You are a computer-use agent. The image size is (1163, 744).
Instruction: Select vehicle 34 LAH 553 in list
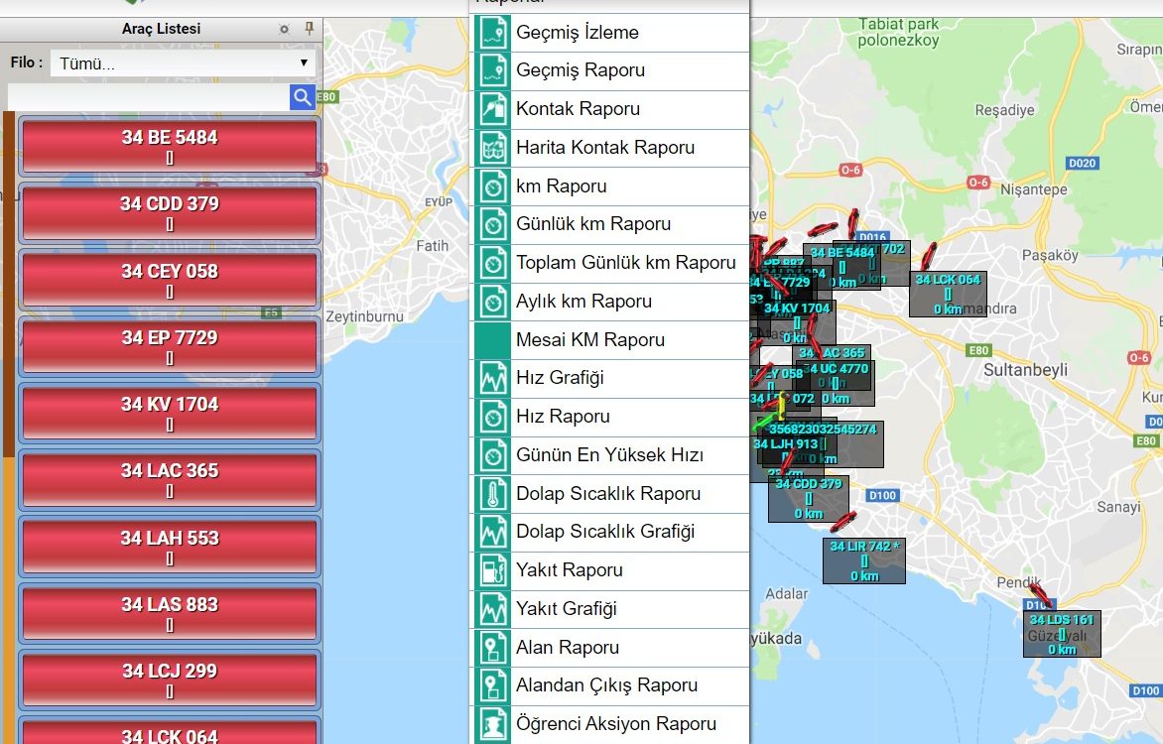170,546
